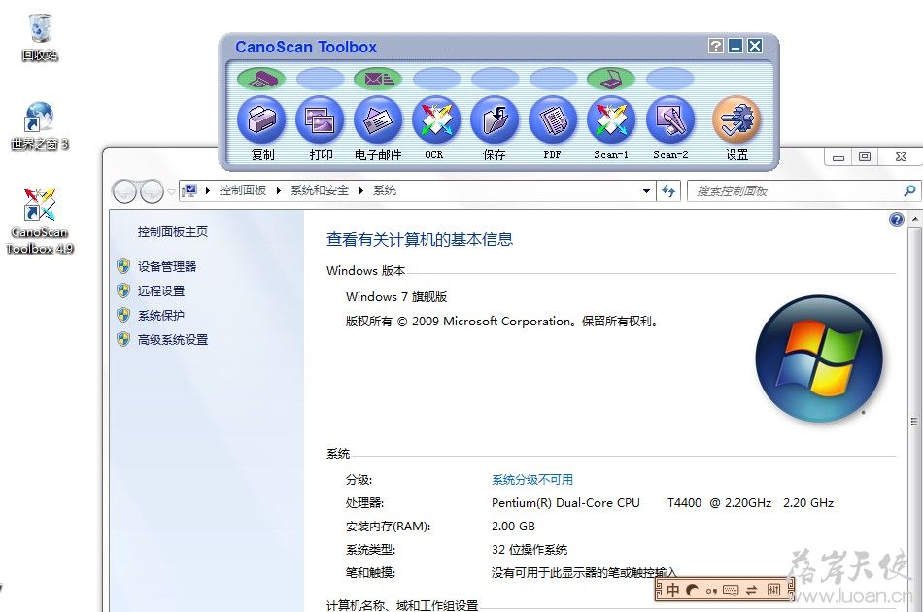Image resolution: width=923 pixels, height=612 pixels.
Task: Open address bar history dropdown arrow
Action: [x=646, y=190]
